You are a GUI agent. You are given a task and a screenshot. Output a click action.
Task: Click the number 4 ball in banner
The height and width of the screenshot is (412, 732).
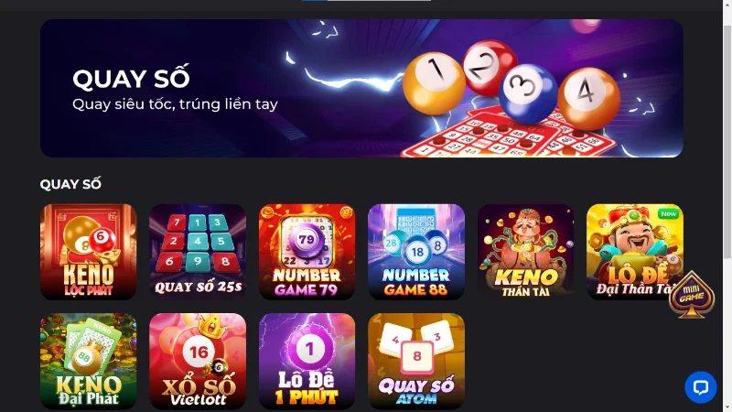(x=589, y=99)
